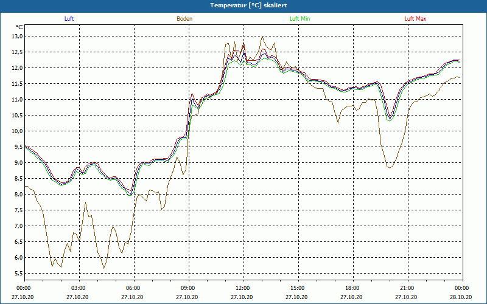Click the 28.10.20 date label

(x=461, y=297)
